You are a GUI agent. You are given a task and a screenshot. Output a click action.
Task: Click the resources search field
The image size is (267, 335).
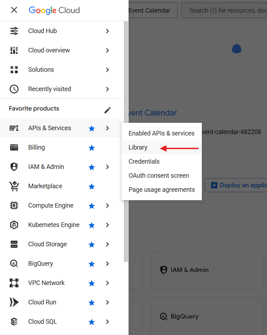(x=229, y=10)
